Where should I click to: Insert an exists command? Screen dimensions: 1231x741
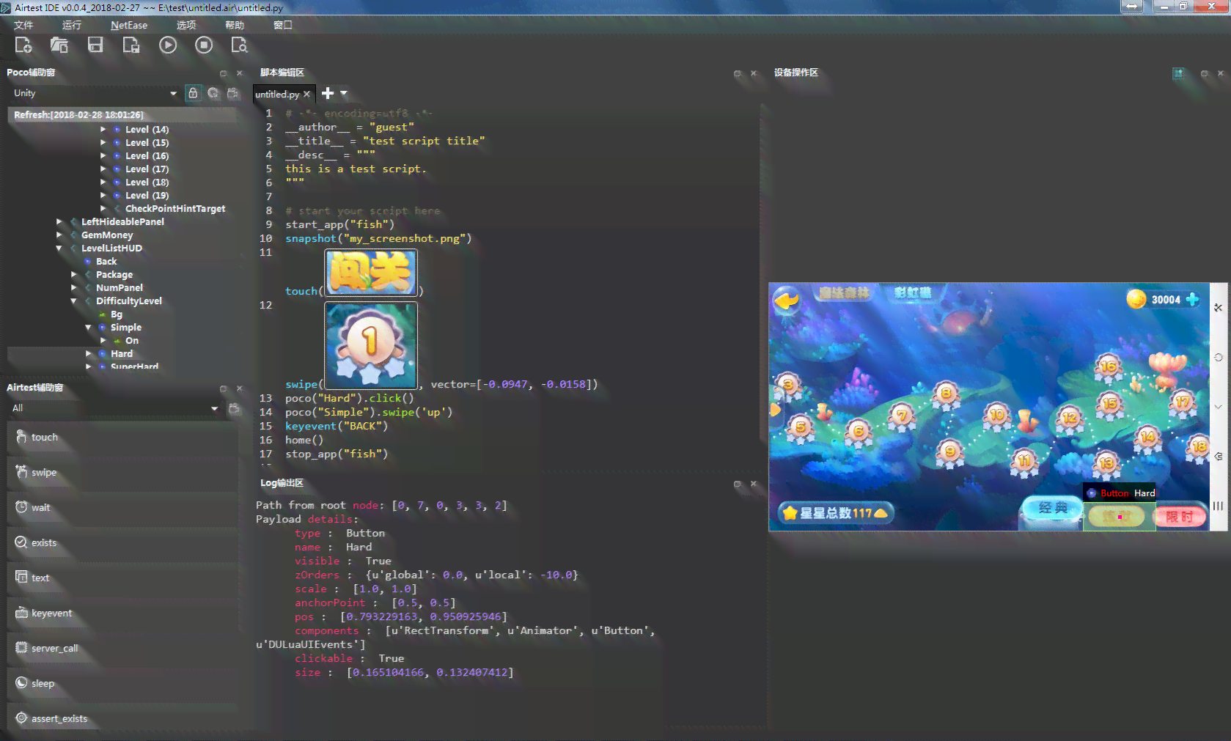123,543
